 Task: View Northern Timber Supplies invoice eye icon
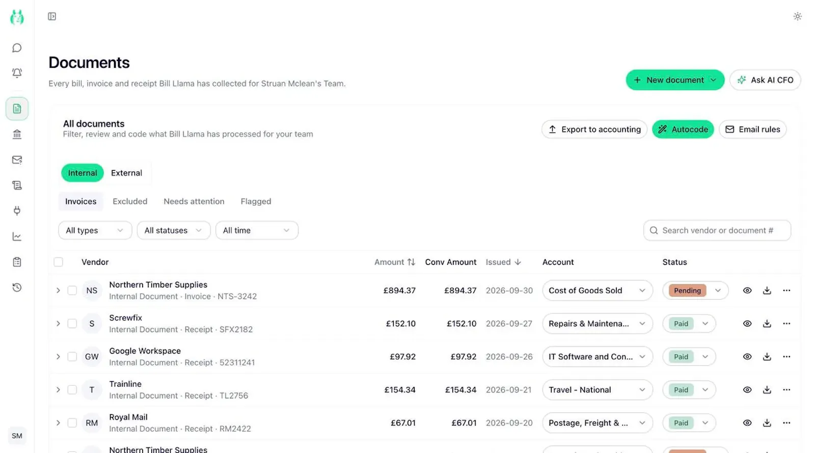coord(747,290)
